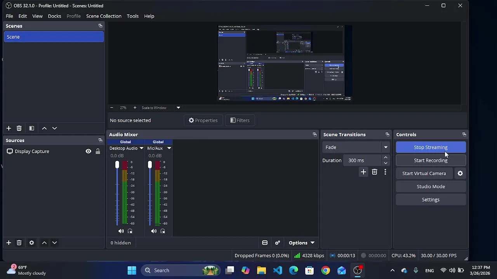
Task: Add a new scene with plus icon
Action: coord(9,128)
